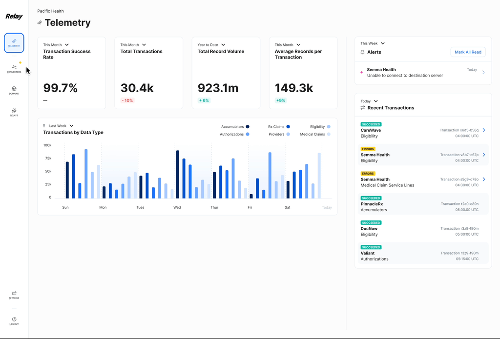Click the Recent Transactions swap-arrows icon
Viewport: 500px width, 339px height.
[x=363, y=108]
